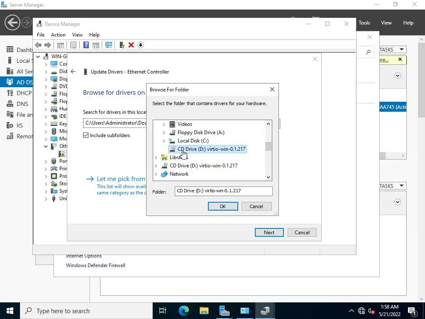The image size is (425, 319).
Task: Open notification center icon on taskbar
Action: (x=412, y=311)
